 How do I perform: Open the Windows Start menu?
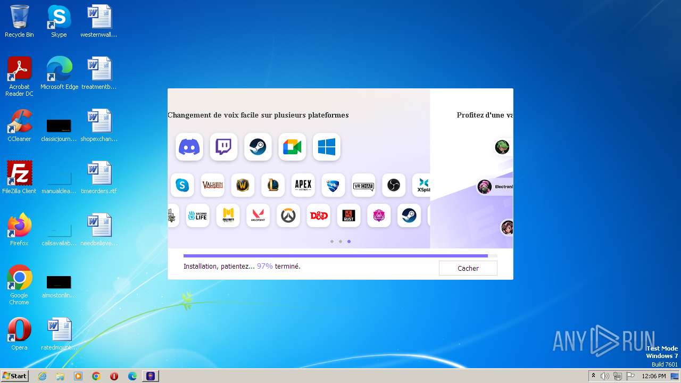pos(14,376)
